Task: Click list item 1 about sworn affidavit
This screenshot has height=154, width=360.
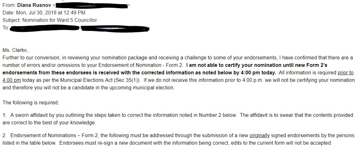Action: click(178, 119)
